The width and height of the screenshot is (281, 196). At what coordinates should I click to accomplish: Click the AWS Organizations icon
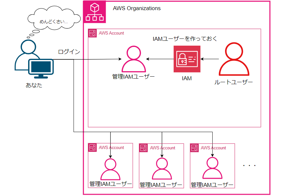pyautogui.click(x=95, y=12)
